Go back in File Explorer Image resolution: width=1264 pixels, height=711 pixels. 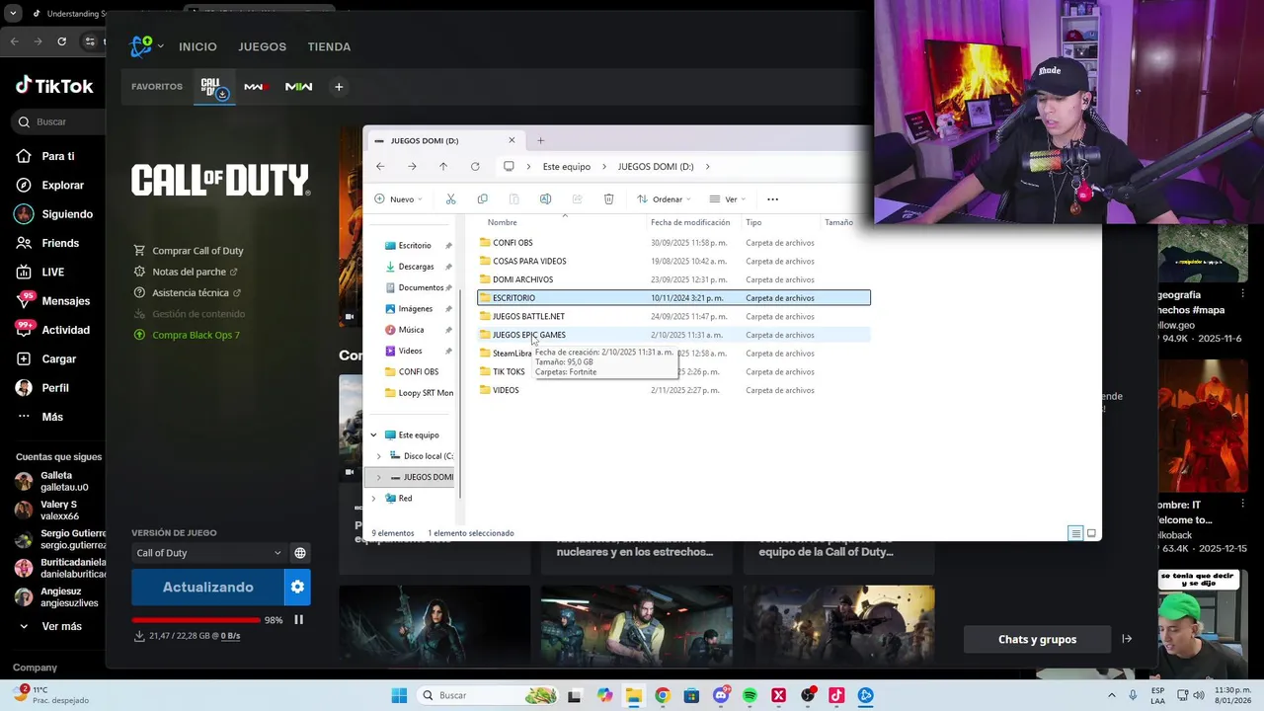pyautogui.click(x=380, y=167)
